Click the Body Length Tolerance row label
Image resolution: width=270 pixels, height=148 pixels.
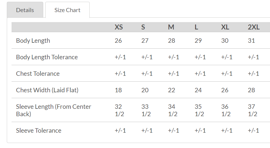tap(47, 57)
